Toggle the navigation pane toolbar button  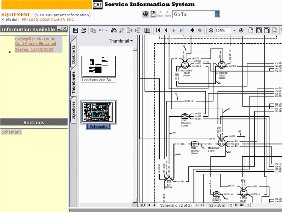click(147, 30)
